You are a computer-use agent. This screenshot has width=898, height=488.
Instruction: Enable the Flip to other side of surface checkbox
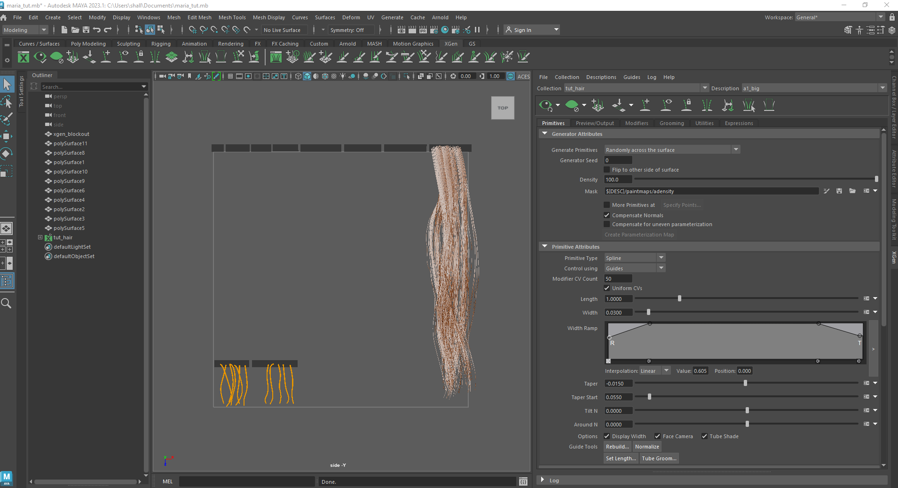607,170
